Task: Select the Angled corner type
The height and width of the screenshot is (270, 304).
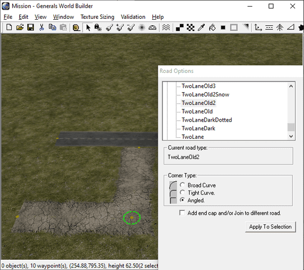Action: pos(182,200)
